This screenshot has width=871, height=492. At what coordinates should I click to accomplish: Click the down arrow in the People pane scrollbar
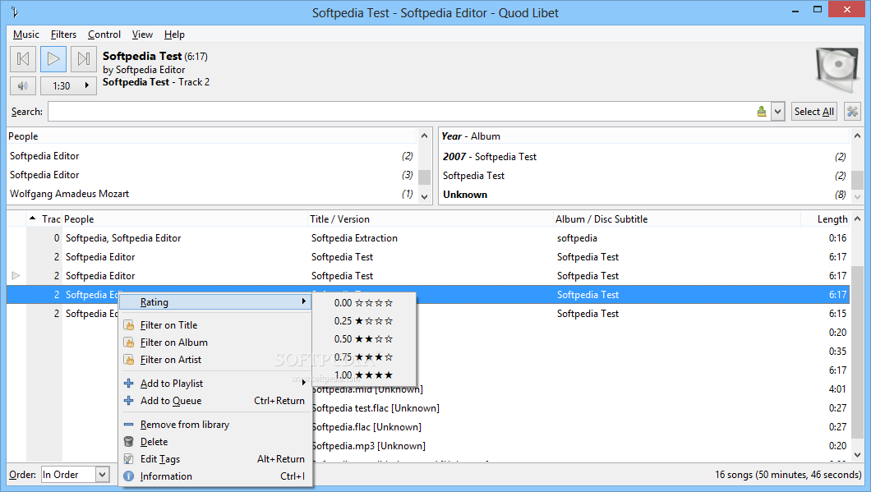[424, 196]
